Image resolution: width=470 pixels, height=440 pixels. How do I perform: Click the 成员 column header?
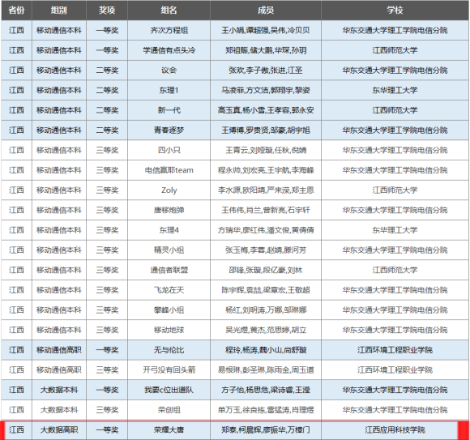[266, 11]
